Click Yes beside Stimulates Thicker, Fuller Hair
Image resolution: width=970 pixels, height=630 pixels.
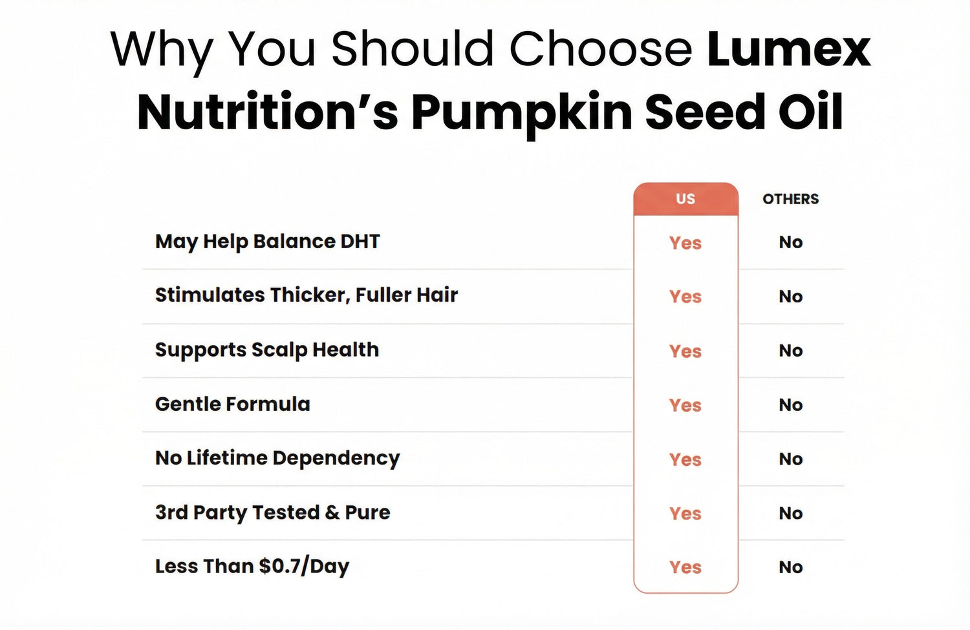click(x=685, y=297)
